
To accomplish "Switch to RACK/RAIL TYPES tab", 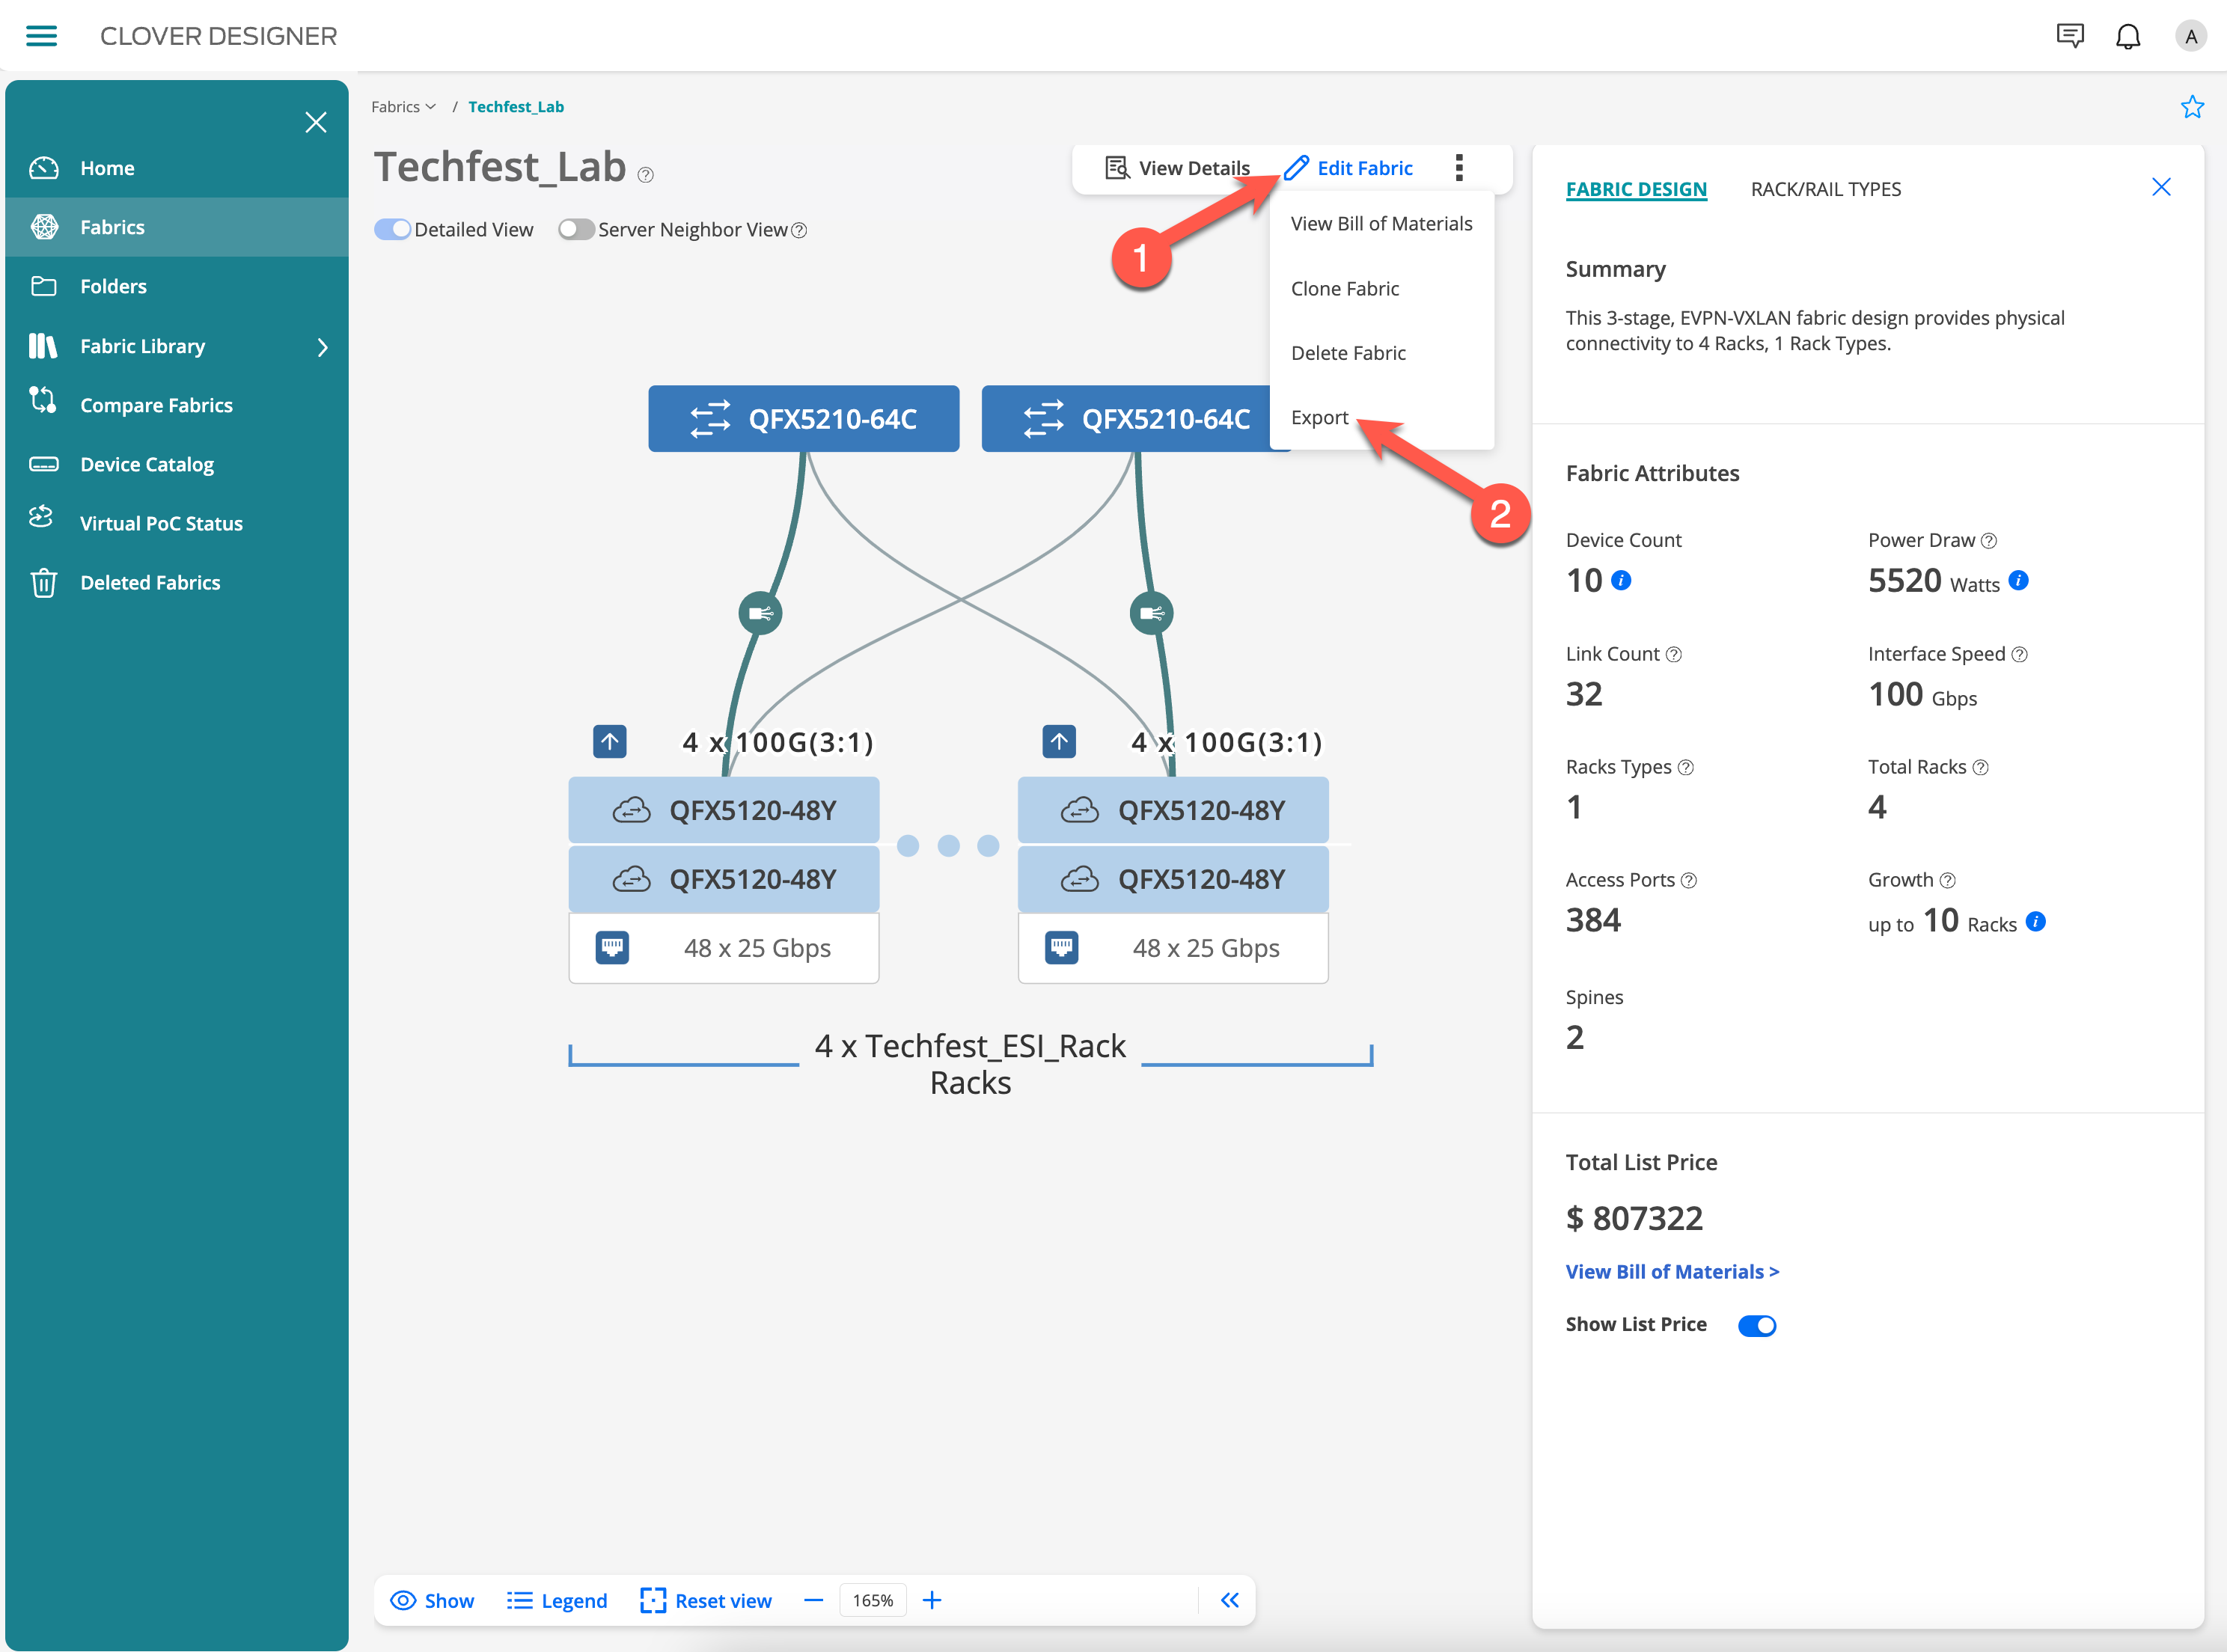I will tap(1825, 189).
